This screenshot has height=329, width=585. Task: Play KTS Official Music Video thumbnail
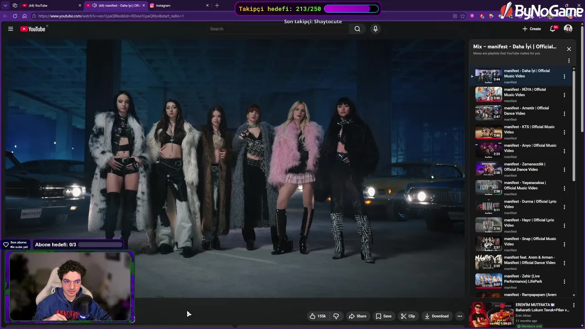(489, 132)
